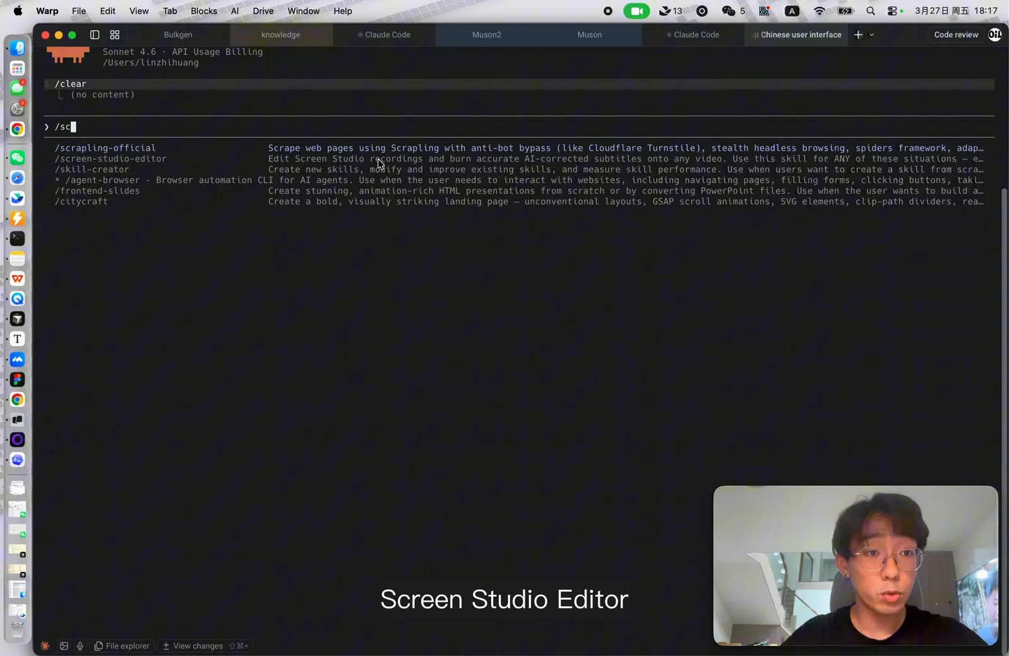Click the Code review button
Screen dimensions: 1009x656
956,35
